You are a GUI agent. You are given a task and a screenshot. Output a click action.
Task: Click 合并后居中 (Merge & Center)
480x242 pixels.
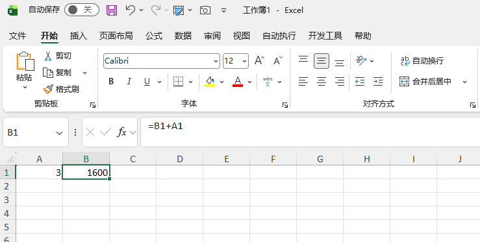tap(425, 81)
